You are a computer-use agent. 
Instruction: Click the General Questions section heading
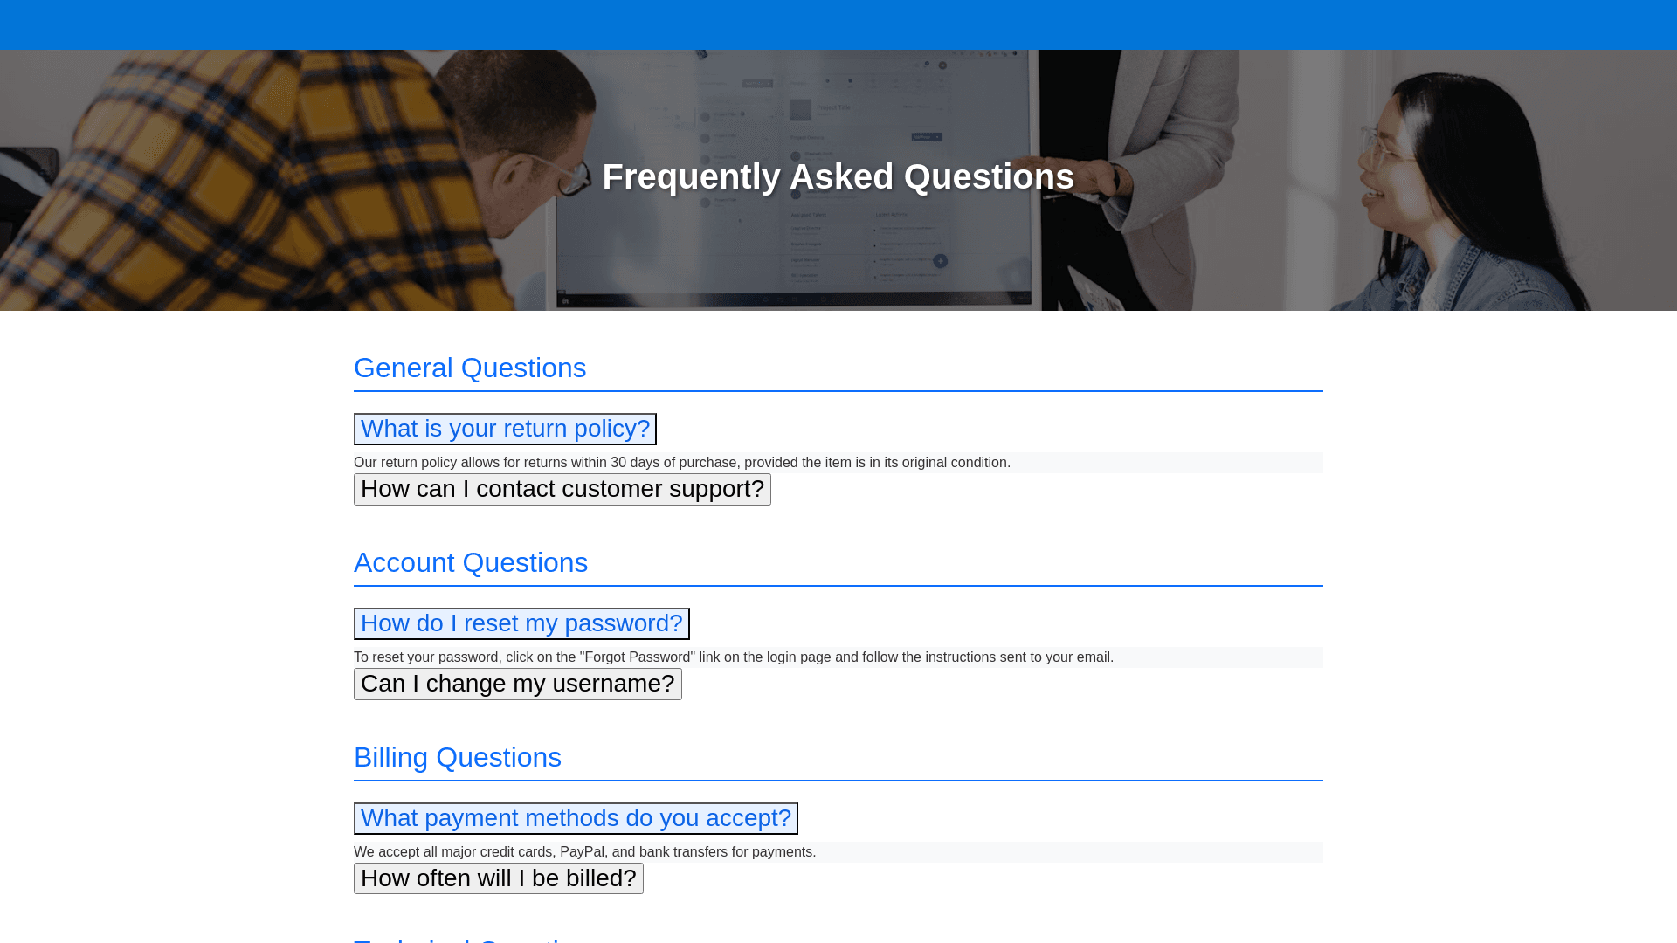[470, 368]
